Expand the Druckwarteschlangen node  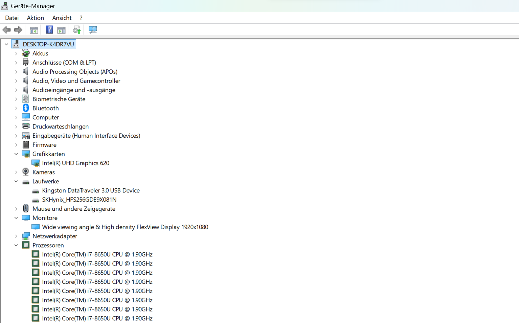[16, 126]
